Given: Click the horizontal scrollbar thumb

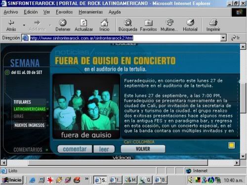Looking at the screenshot, I should coord(118,163).
